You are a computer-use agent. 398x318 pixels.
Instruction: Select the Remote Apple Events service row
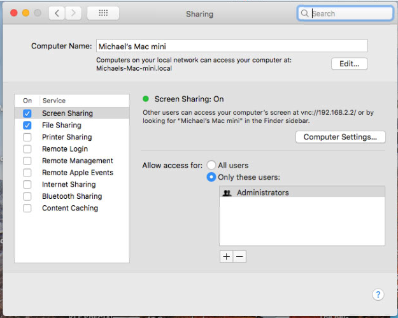[72, 173]
